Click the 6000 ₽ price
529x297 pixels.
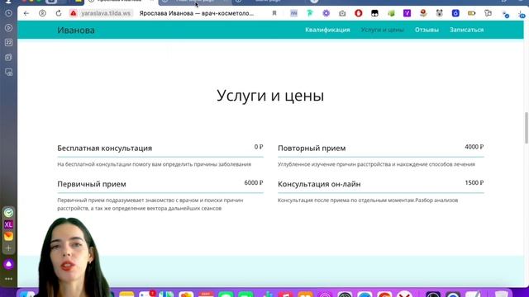pyautogui.click(x=254, y=182)
